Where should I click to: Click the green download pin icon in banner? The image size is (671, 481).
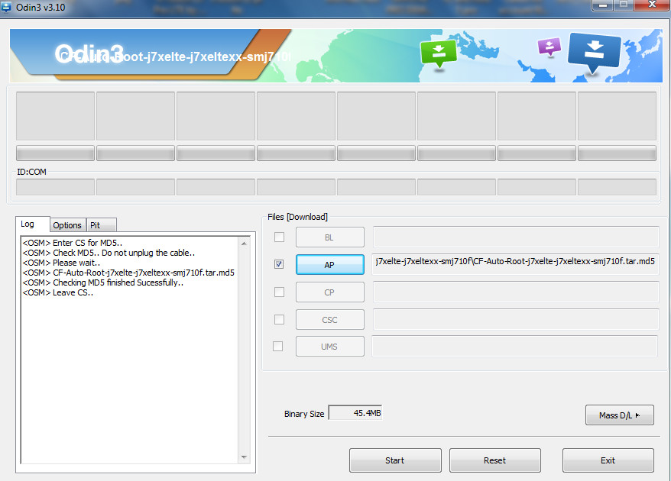(x=439, y=53)
